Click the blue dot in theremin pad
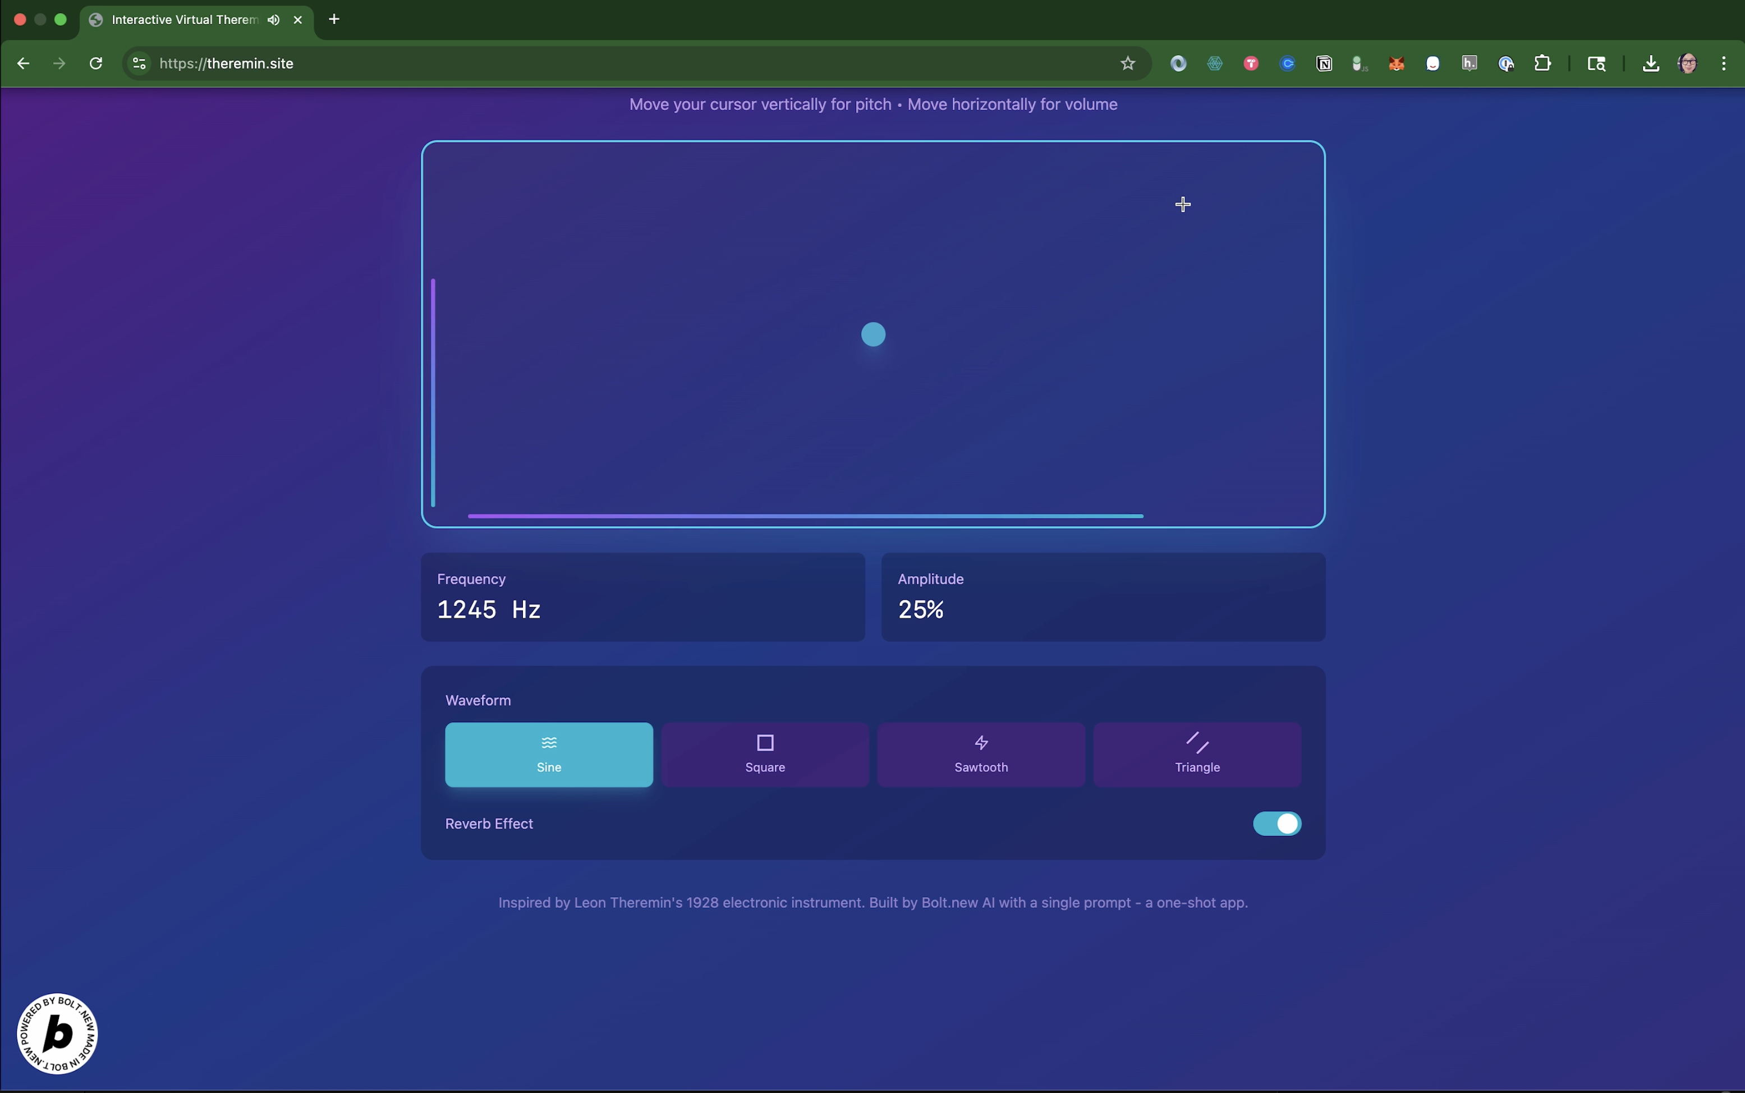This screenshot has height=1093, width=1745. [x=873, y=335]
